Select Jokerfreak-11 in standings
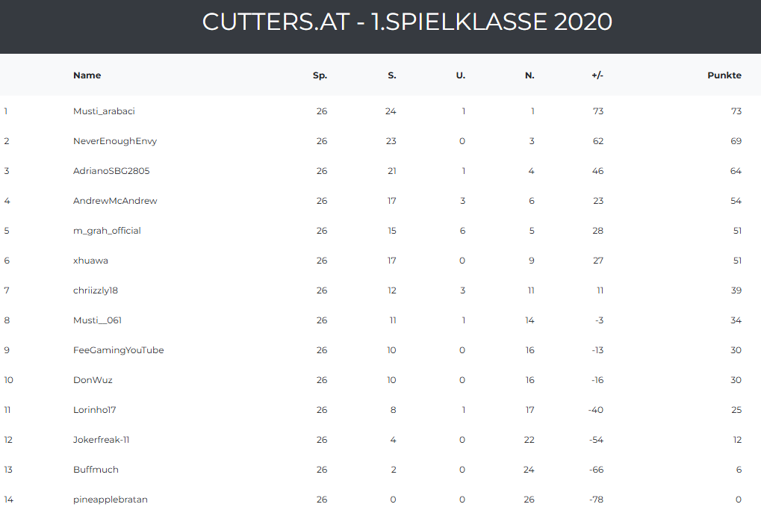The width and height of the screenshot is (761, 513). coord(102,440)
